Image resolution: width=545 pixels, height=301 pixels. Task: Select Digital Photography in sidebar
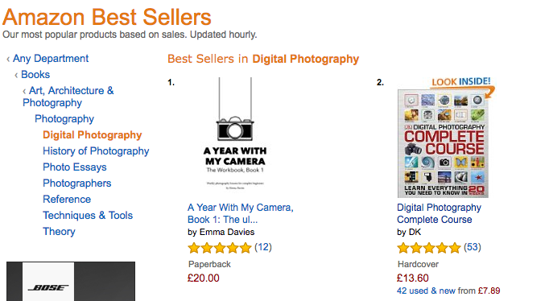[x=92, y=135]
